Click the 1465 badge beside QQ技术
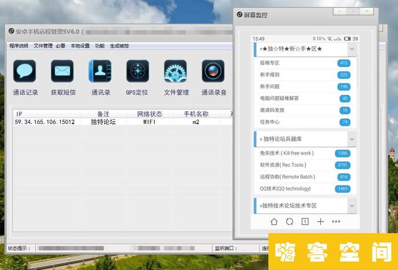Screen dimensions: 398x270 [343, 189]
